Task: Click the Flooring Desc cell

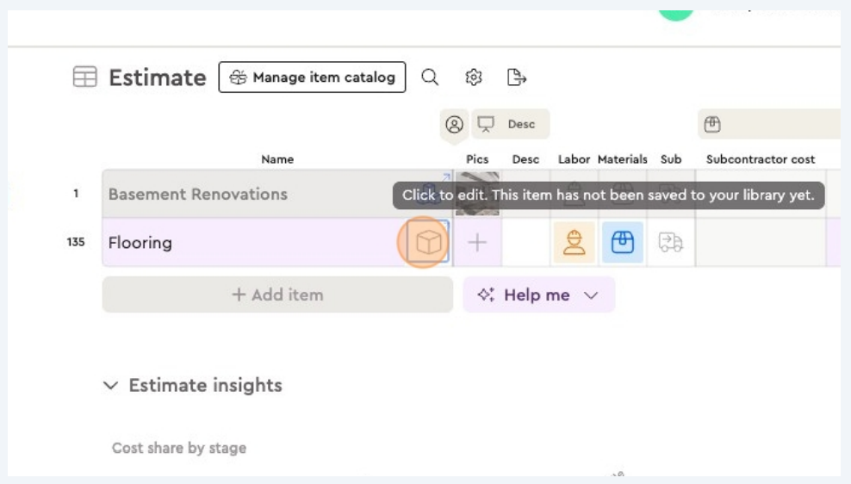Action: pos(525,243)
